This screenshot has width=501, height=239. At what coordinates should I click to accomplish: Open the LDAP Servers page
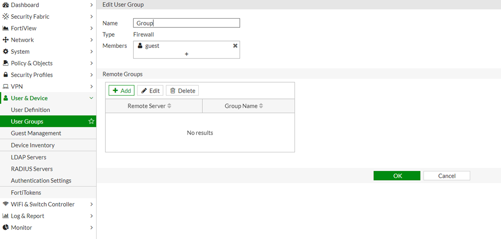point(28,157)
